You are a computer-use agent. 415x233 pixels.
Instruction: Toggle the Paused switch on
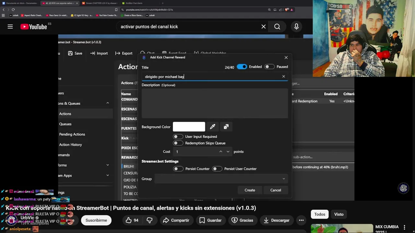click(x=269, y=67)
